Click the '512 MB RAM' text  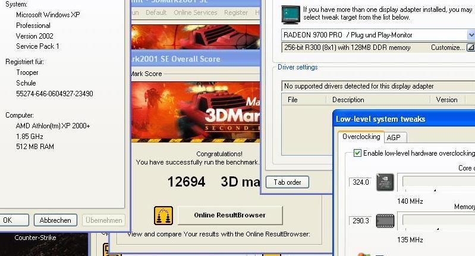click(x=35, y=147)
